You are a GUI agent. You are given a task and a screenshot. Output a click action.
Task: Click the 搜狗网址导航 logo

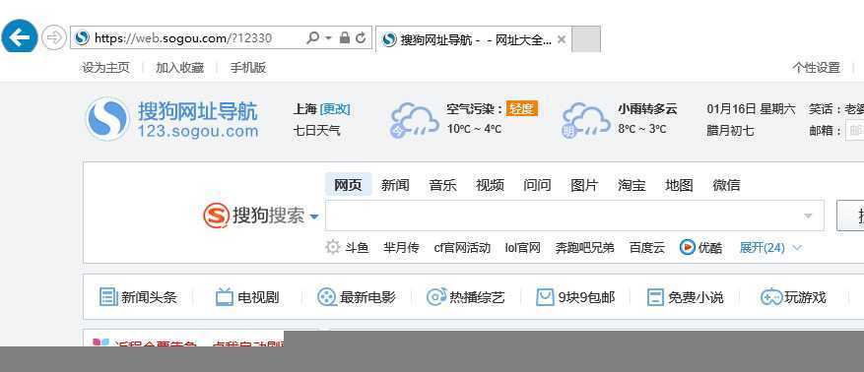click(172, 118)
